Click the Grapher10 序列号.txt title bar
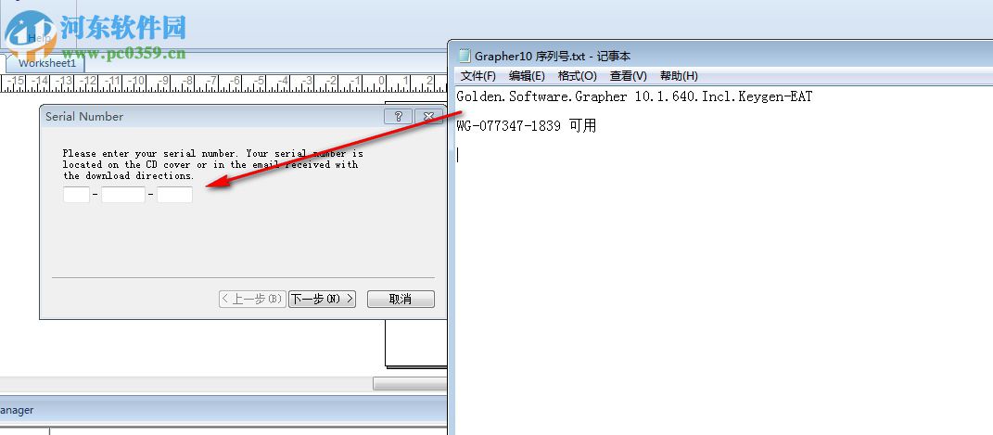 [720, 56]
